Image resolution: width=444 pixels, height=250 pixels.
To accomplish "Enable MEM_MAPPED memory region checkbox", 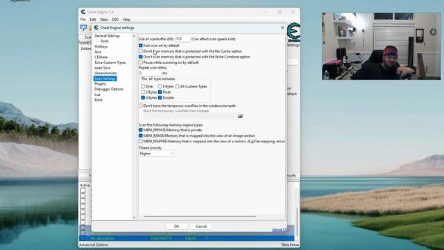I will [141, 141].
